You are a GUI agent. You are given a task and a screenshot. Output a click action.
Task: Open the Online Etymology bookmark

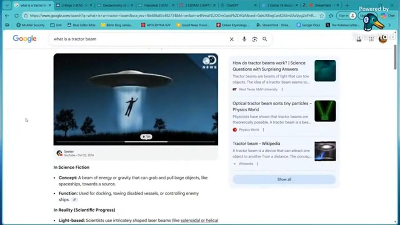(x=233, y=25)
